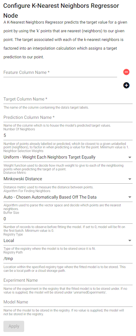
Task: Edit the Number Of Neighbors value
Action: [68, 136]
